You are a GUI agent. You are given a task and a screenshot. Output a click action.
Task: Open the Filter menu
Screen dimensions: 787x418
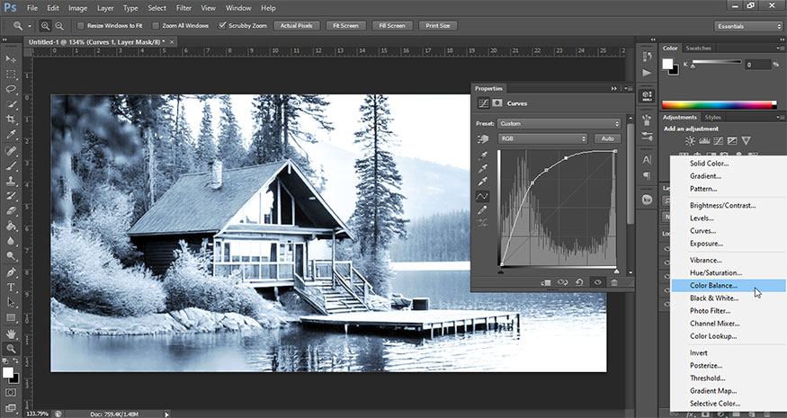pos(183,7)
